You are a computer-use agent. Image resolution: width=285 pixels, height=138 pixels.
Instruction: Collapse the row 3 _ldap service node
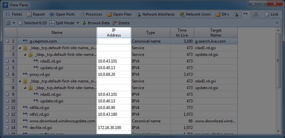(25, 55)
